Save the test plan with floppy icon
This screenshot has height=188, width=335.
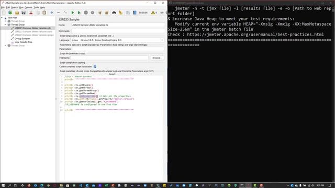24,13
